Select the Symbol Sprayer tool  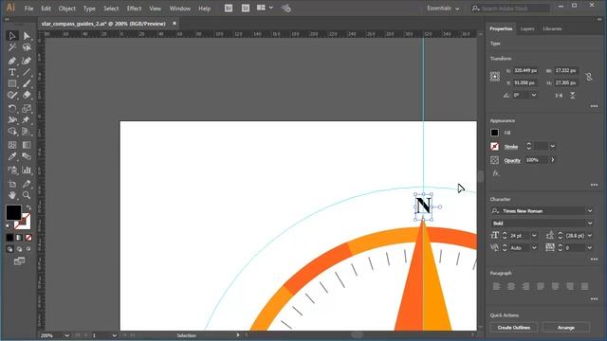[12, 170]
